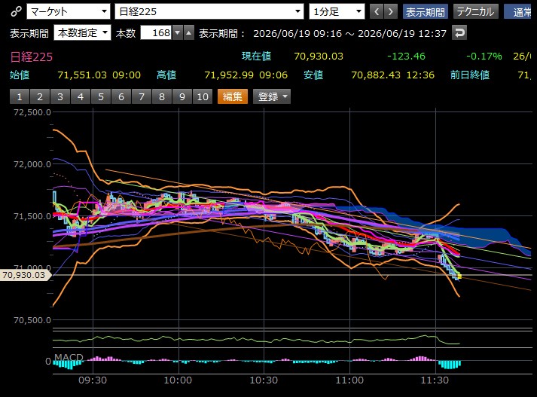Increase bar count with up arrow
537x397 pixels.
coord(189,33)
